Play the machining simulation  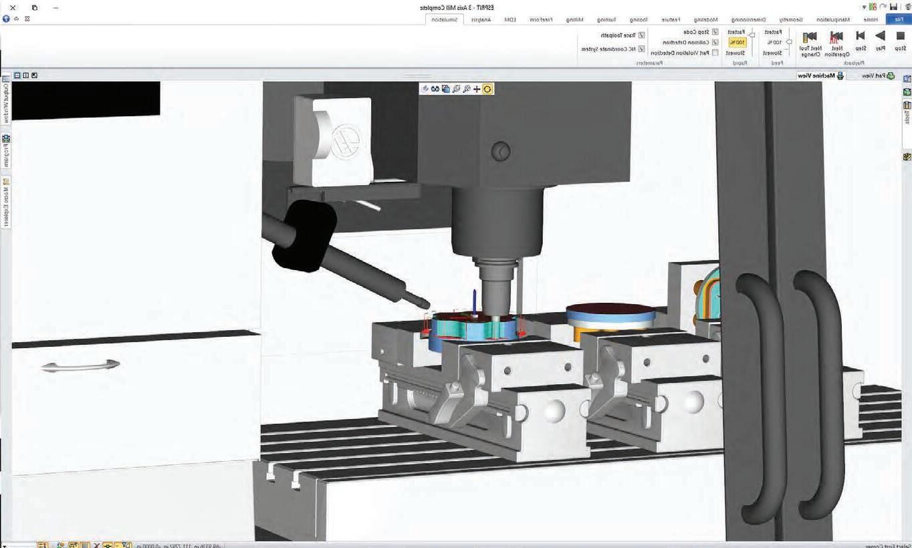(881, 40)
